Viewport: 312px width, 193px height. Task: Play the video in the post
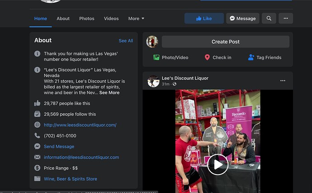217,165
